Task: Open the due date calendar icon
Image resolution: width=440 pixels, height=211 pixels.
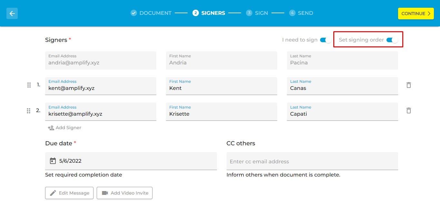Action: tap(53, 161)
